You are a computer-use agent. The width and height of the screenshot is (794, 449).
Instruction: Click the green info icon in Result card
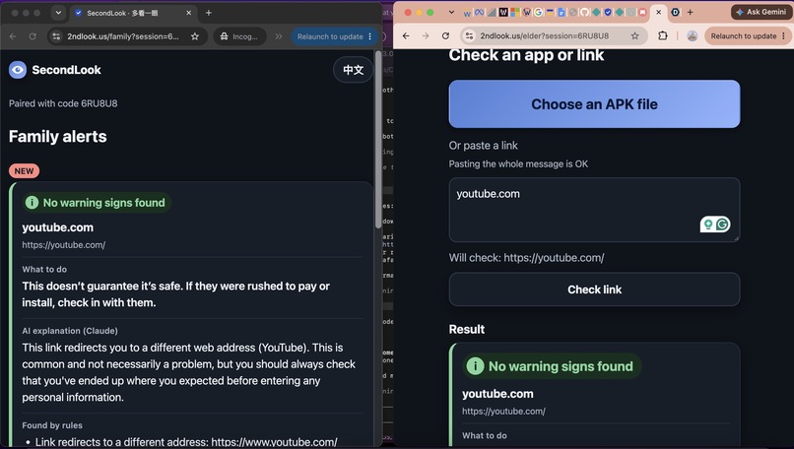(475, 366)
